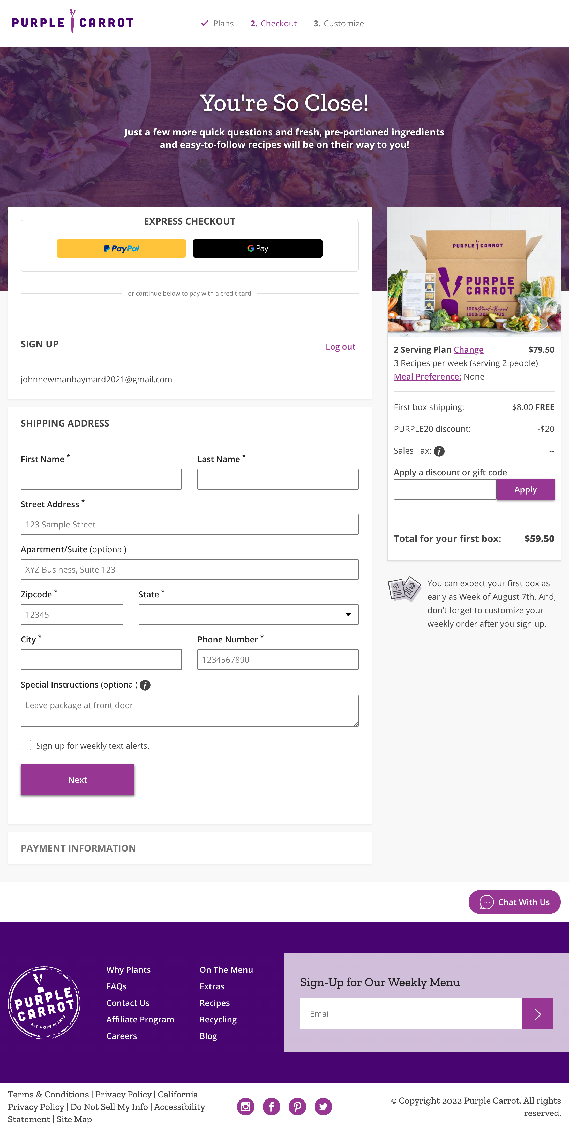The height and width of the screenshot is (1130, 569).
Task: Enable weekly text alerts checkbox
Action: pyautogui.click(x=26, y=745)
